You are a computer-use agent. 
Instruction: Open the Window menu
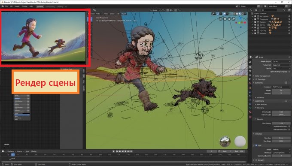(24, 6)
